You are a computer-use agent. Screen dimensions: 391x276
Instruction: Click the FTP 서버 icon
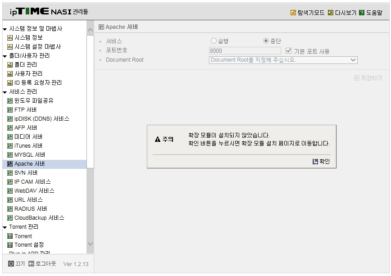point(10,110)
